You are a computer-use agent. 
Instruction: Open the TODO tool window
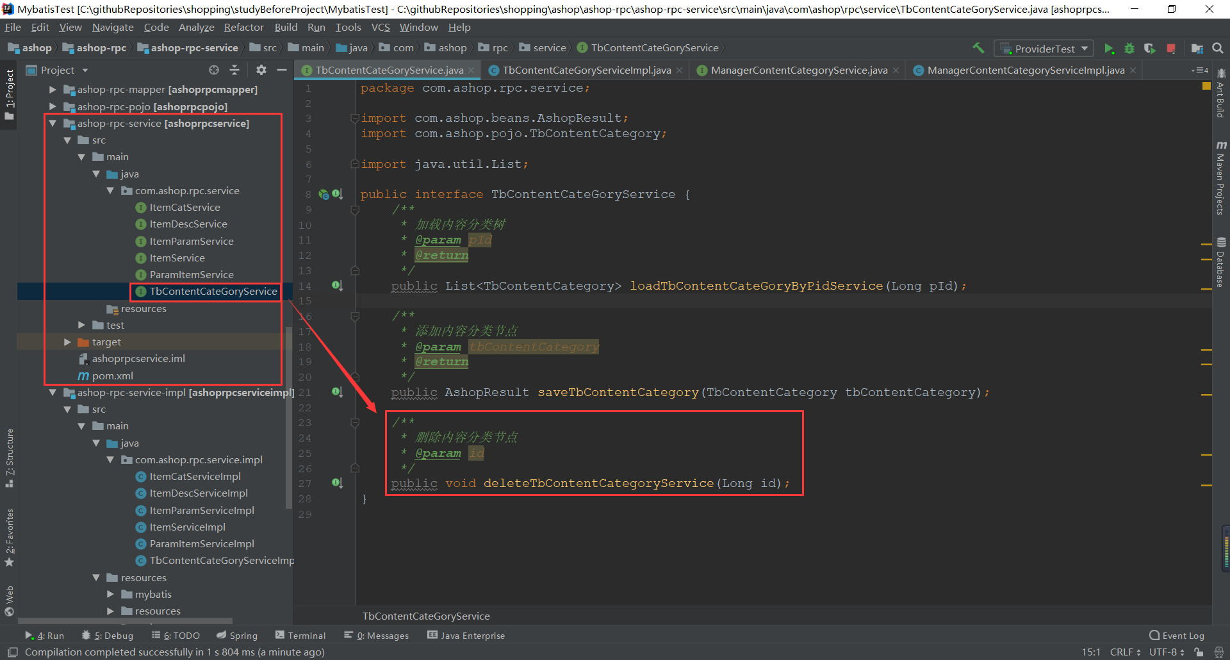176,636
